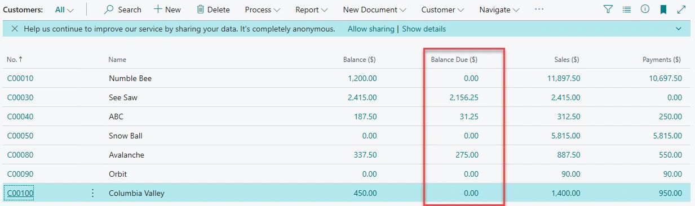Open the Process menu
This screenshot has height=206, width=695.
[263, 10]
